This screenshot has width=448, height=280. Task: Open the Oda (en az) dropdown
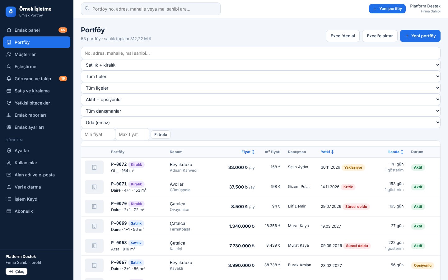(x=261, y=123)
